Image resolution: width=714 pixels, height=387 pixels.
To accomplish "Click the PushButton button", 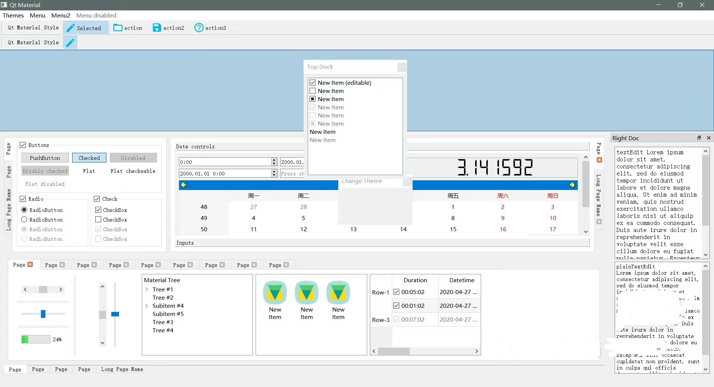I will (45, 158).
